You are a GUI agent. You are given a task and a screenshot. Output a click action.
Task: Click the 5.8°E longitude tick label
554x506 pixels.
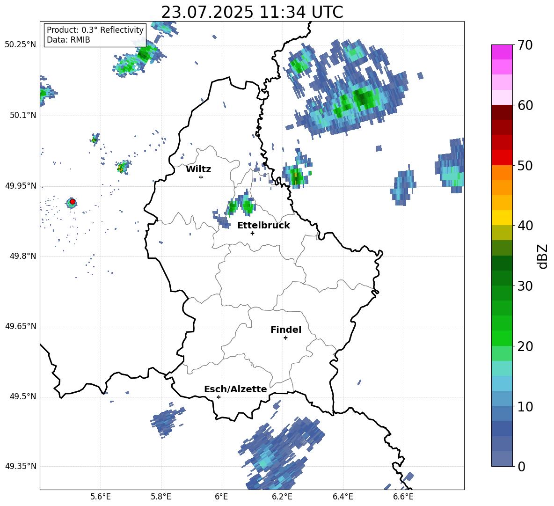tap(161, 497)
